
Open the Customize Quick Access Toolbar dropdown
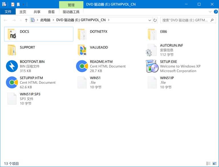[x=23, y=5]
